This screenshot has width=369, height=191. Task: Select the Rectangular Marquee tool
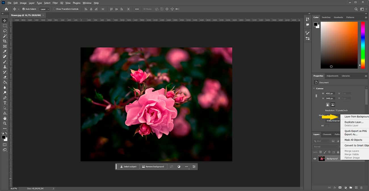(x=5, y=26)
